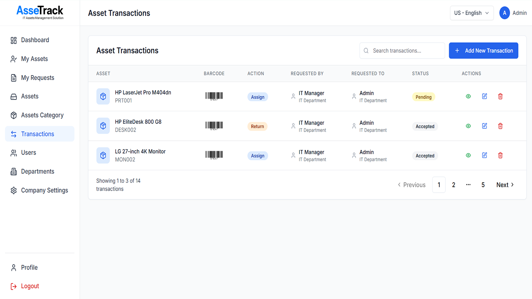Click the edit icon for HP LaserJet Pro M404dn
The image size is (532, 299).
click(x=485, y=96)
